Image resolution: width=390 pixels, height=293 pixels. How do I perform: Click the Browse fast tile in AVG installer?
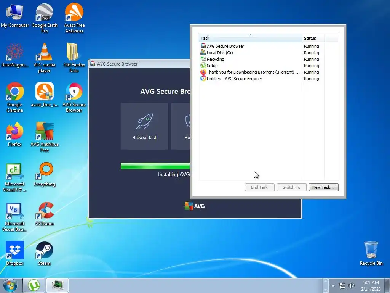pos(144,126)
